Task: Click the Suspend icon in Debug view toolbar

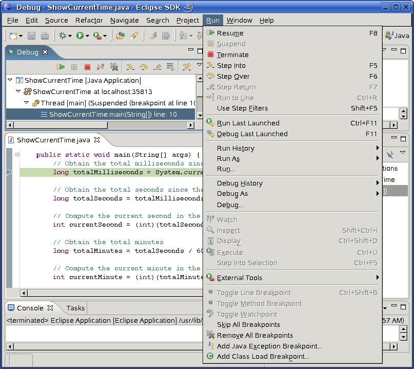Action: tap(74, 67)
